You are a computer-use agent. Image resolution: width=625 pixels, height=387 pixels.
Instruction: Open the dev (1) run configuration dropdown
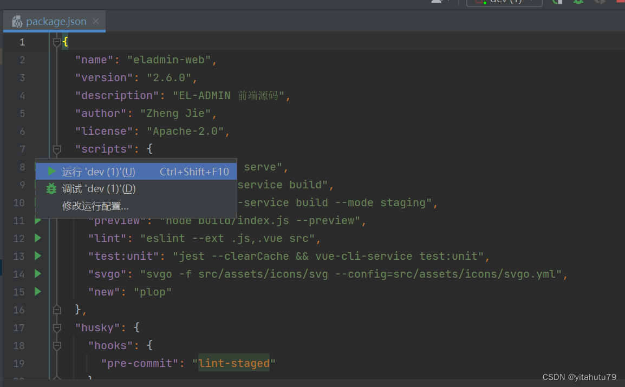point(504,2)
